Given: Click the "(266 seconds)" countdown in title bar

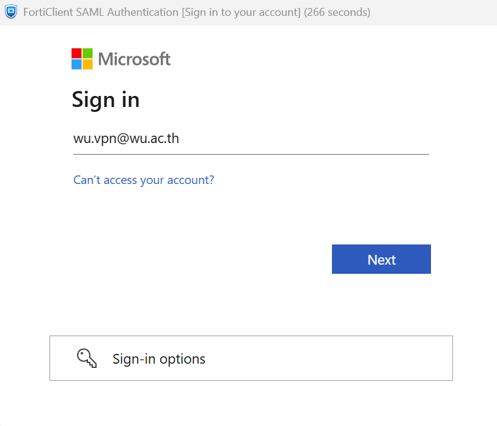Looking at the screenshot, I should pyautogui.click(x=337, y=12).
